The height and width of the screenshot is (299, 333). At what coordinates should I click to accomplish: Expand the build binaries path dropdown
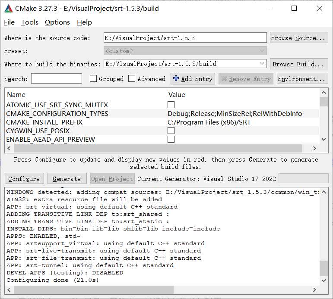pyautogui.click(x=262, y=64)
